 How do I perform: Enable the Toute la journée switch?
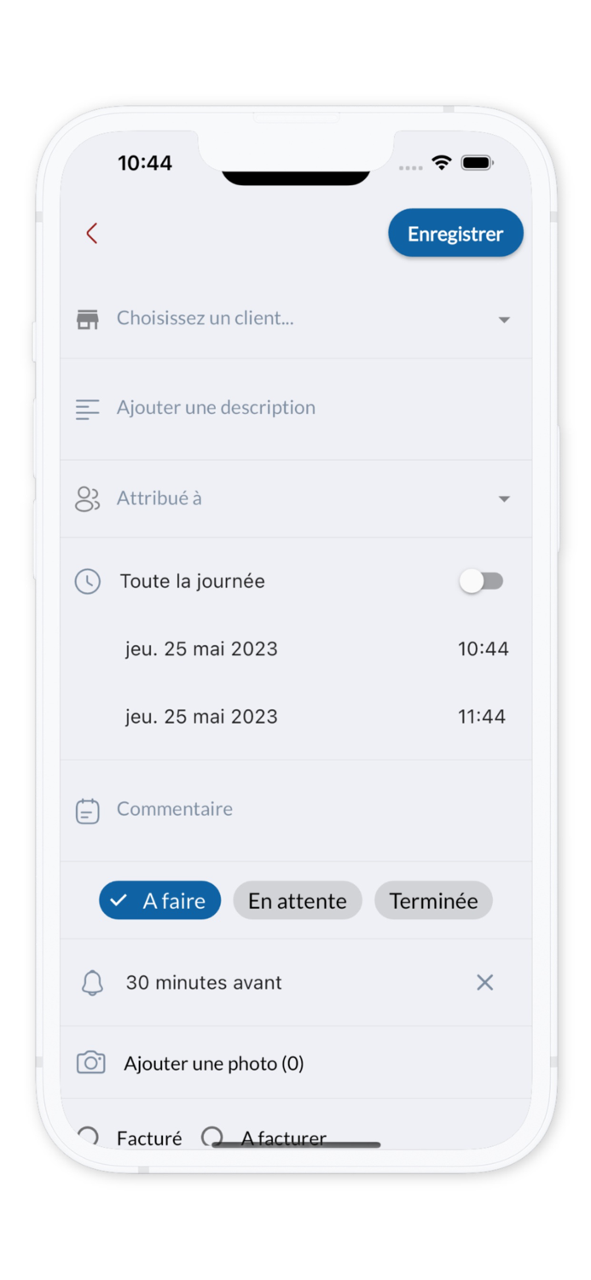pos(482,582)
